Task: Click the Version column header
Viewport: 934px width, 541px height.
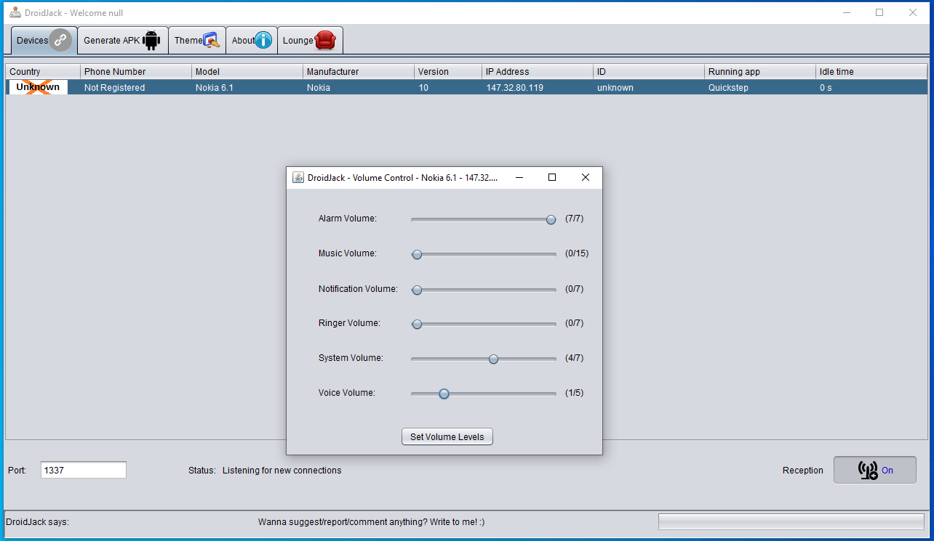Action: (449, 71)
